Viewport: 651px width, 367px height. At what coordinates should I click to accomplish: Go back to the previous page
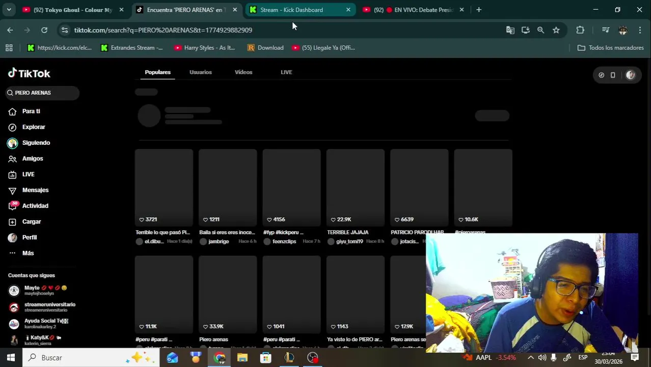pos(10,30)
